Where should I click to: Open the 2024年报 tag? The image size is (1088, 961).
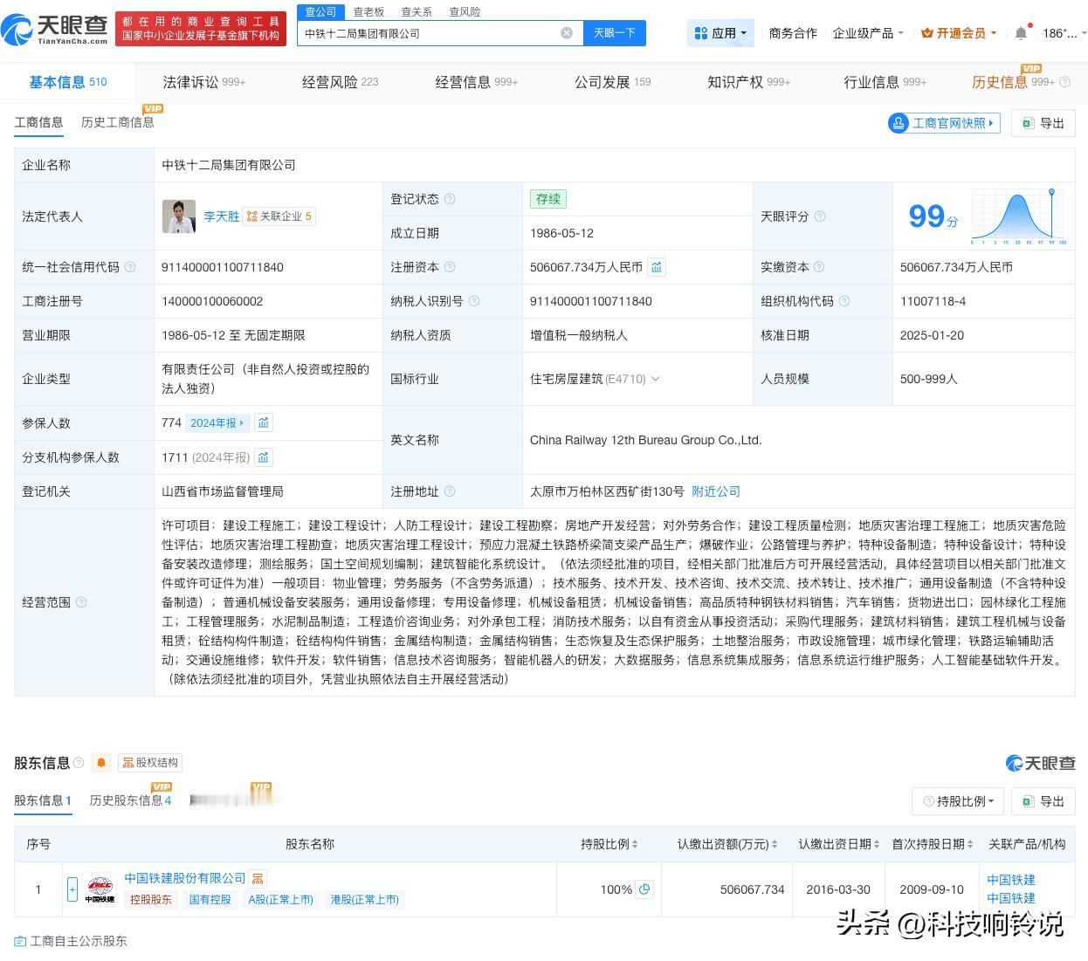tap(217, 422)
